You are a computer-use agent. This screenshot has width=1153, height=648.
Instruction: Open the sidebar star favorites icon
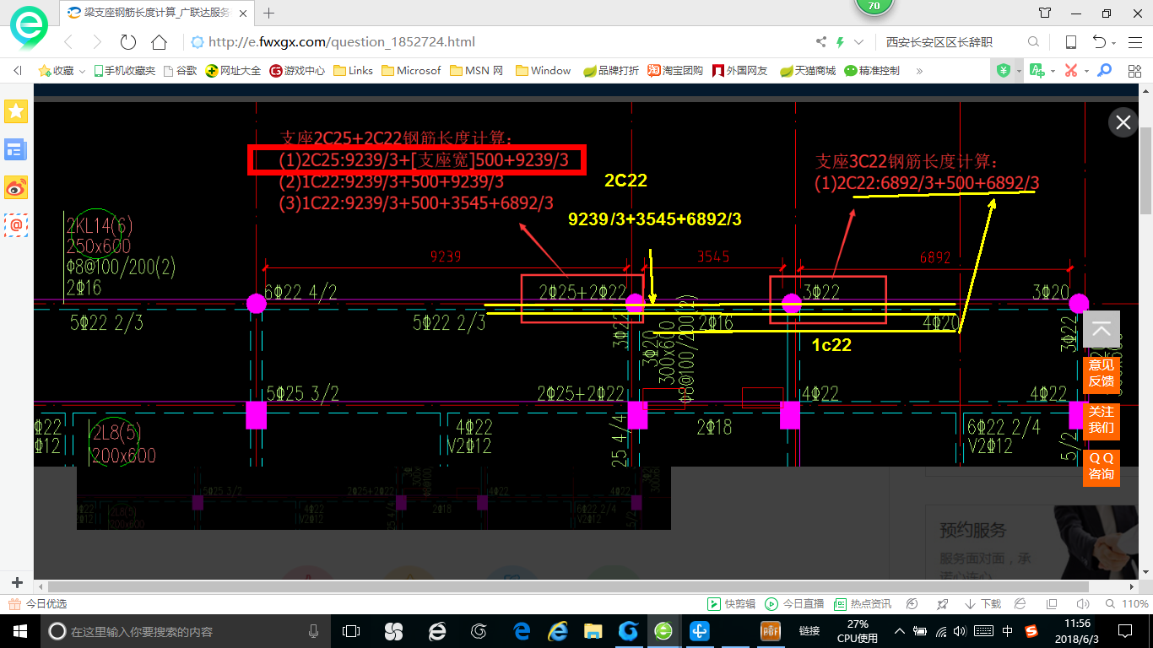click(x=16, y=111)
